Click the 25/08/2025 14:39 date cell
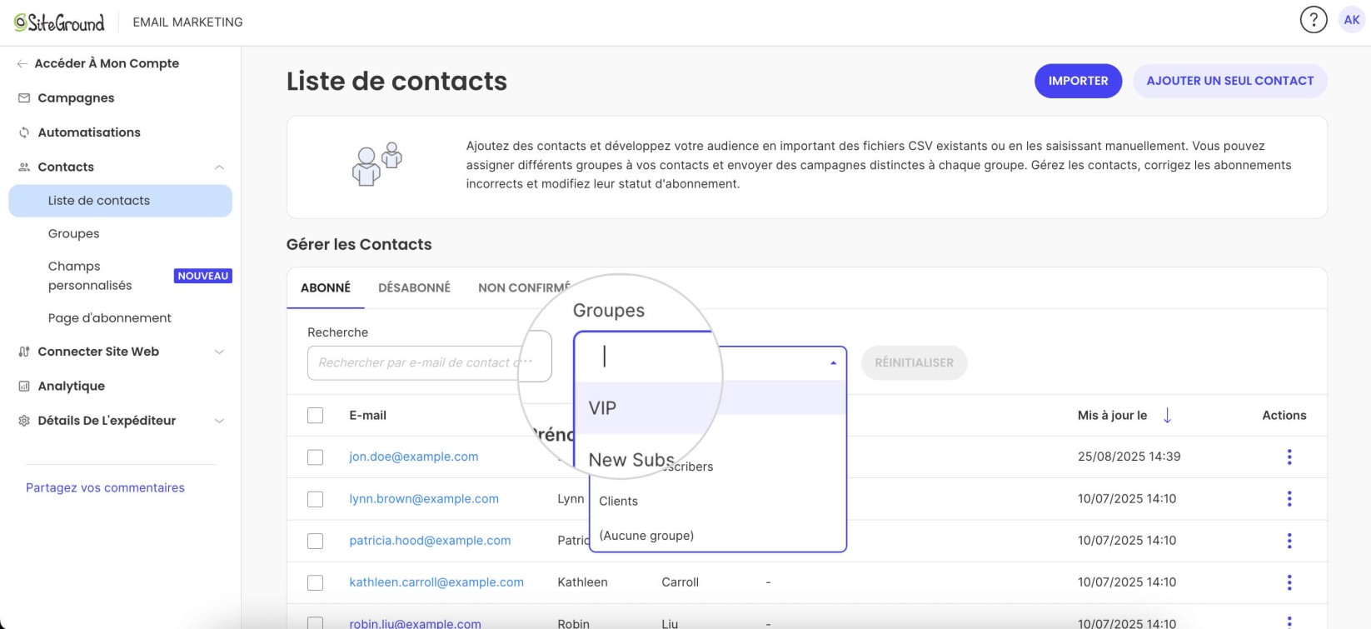This screenshot has width=1371, height=629. click(1129, 457)
